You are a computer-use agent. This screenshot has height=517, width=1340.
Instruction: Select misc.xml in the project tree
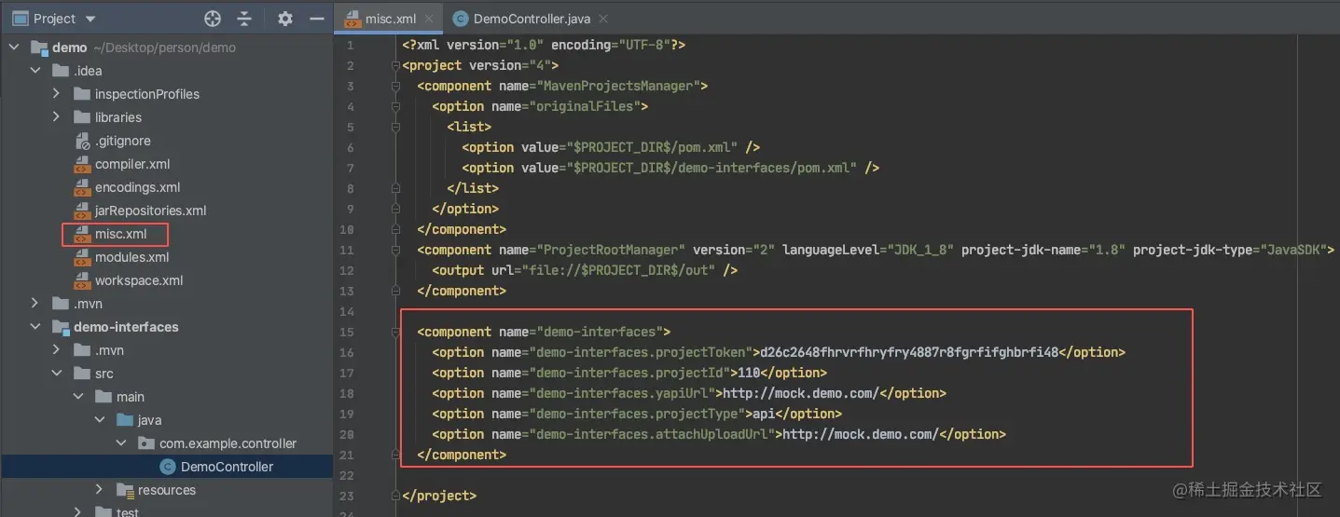click(120, 234)
